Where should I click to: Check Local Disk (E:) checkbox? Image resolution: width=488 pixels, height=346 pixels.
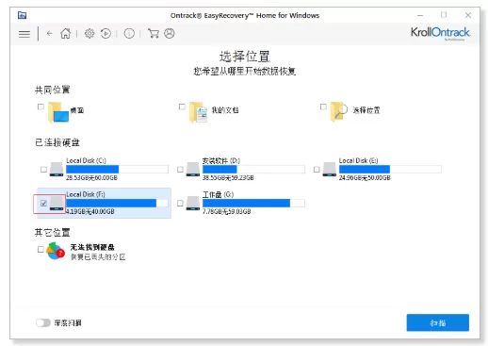tap(317, 170)
